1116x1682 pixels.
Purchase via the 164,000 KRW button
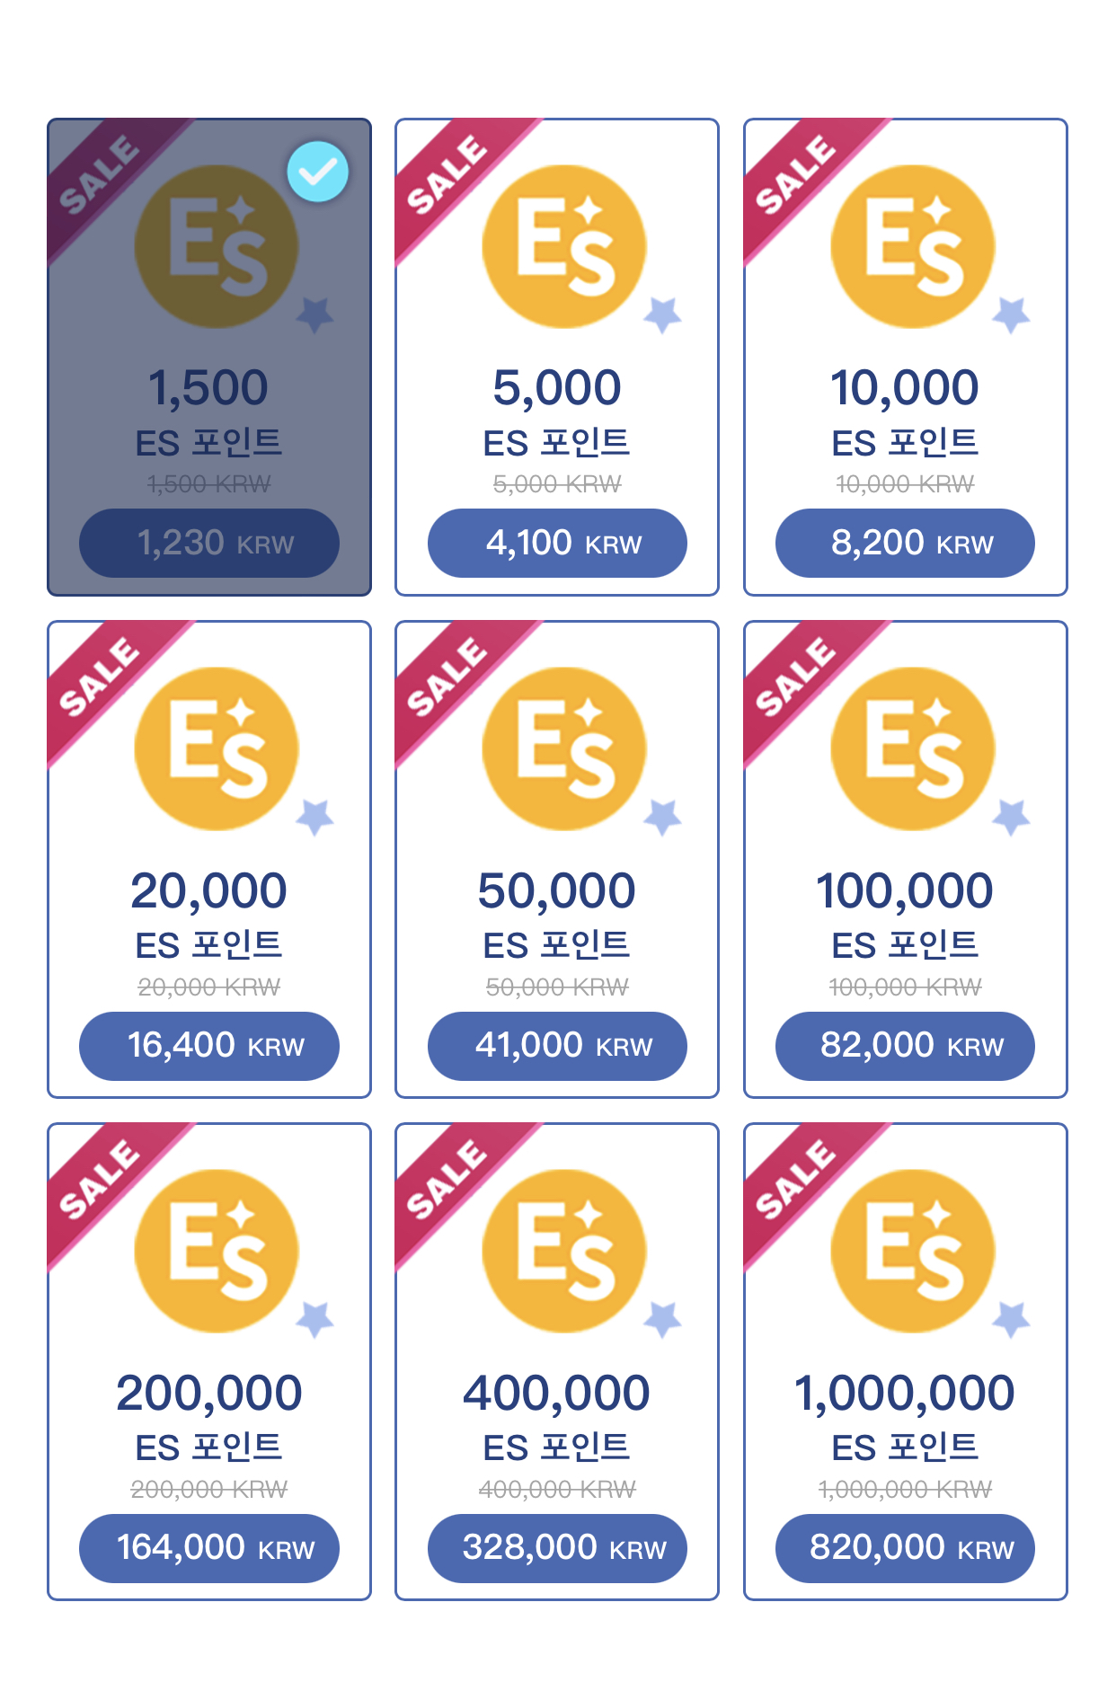coord(209,1548)
